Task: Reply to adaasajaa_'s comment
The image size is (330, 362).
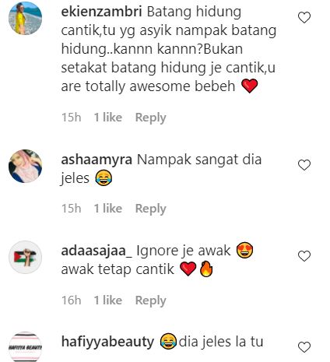Action: pos(150,300)
